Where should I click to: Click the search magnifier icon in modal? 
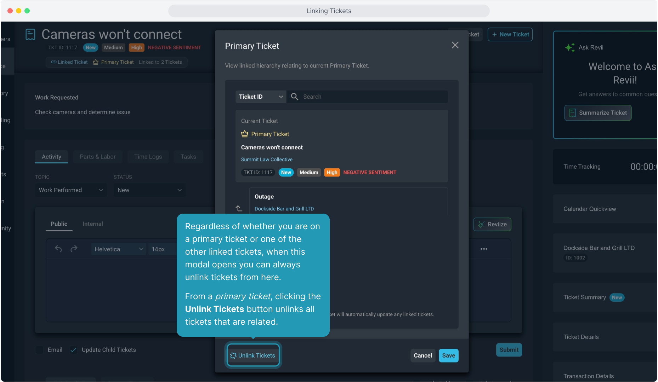(x=294, y=97)
